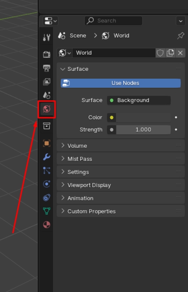Click Mist Pass panel drag grip
188x292 pixels.
[x=178, y=159]
